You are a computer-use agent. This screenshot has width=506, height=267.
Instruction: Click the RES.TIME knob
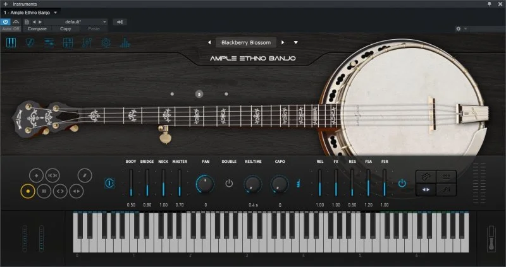252,184
